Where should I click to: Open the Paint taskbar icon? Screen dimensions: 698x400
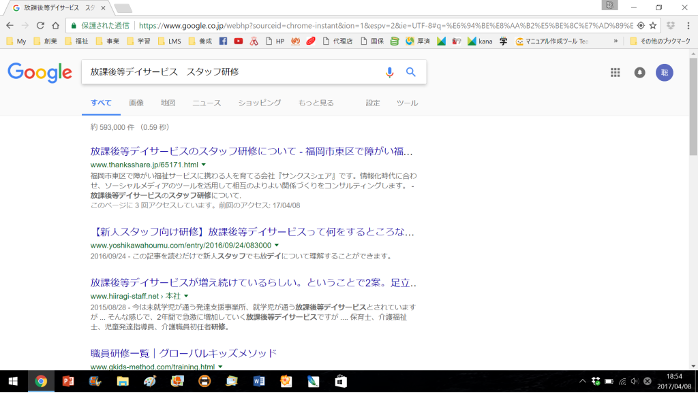click(x=150, y=382)
